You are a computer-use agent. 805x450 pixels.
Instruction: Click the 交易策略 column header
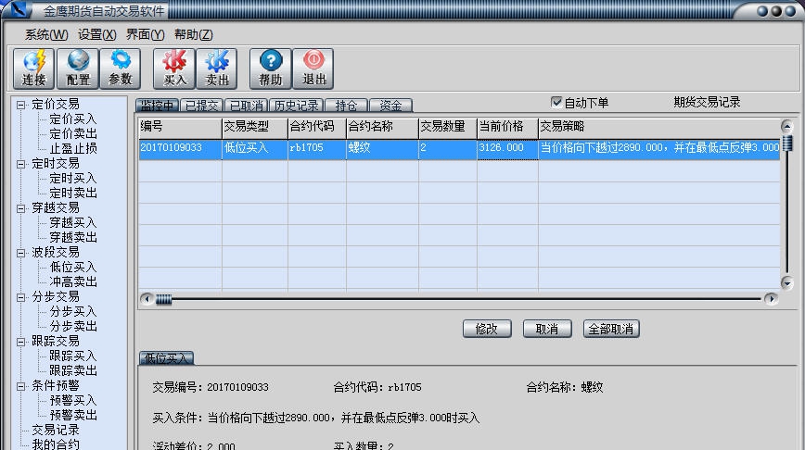(x=659, y=128)
